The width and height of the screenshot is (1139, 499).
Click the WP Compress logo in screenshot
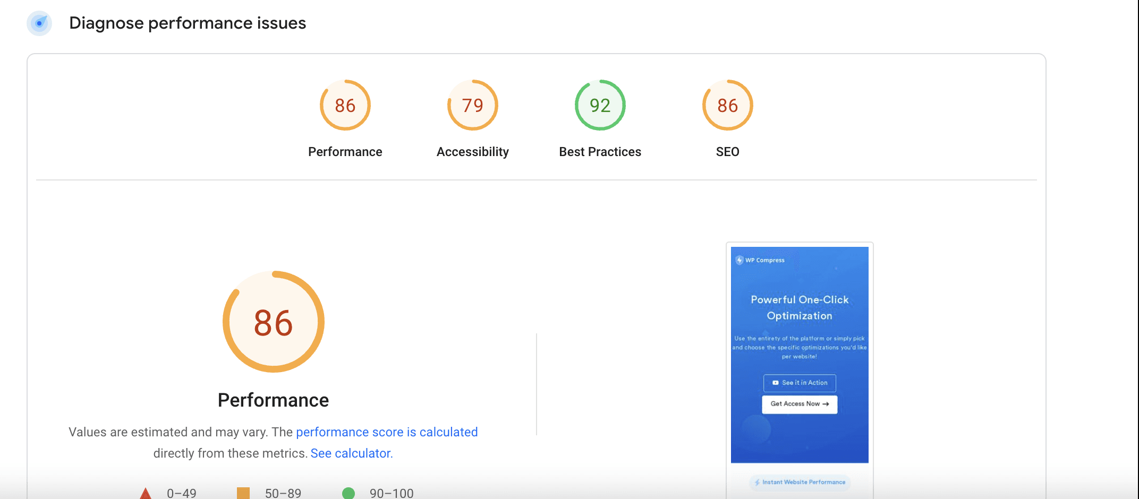click(x=760, y=260)
